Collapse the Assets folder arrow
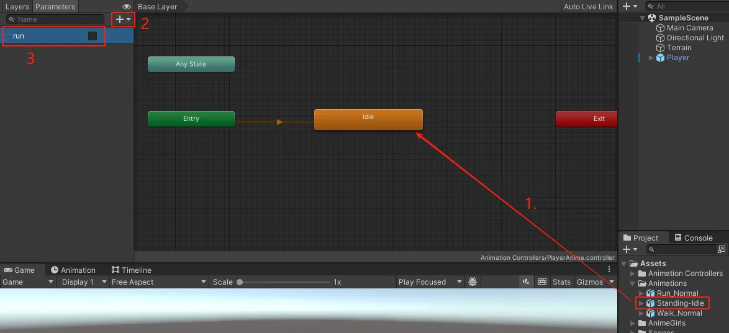The width and height of the screenshot is (729, 333). [x=624, y=264]
